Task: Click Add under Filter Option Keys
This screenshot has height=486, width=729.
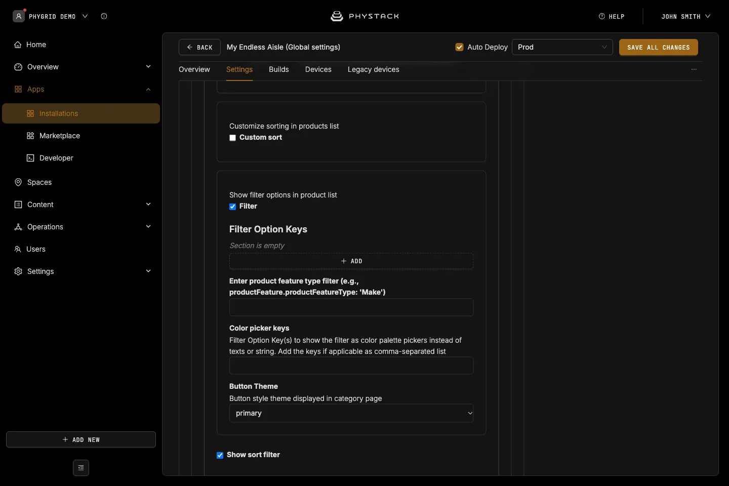Action: click(351, 261)
